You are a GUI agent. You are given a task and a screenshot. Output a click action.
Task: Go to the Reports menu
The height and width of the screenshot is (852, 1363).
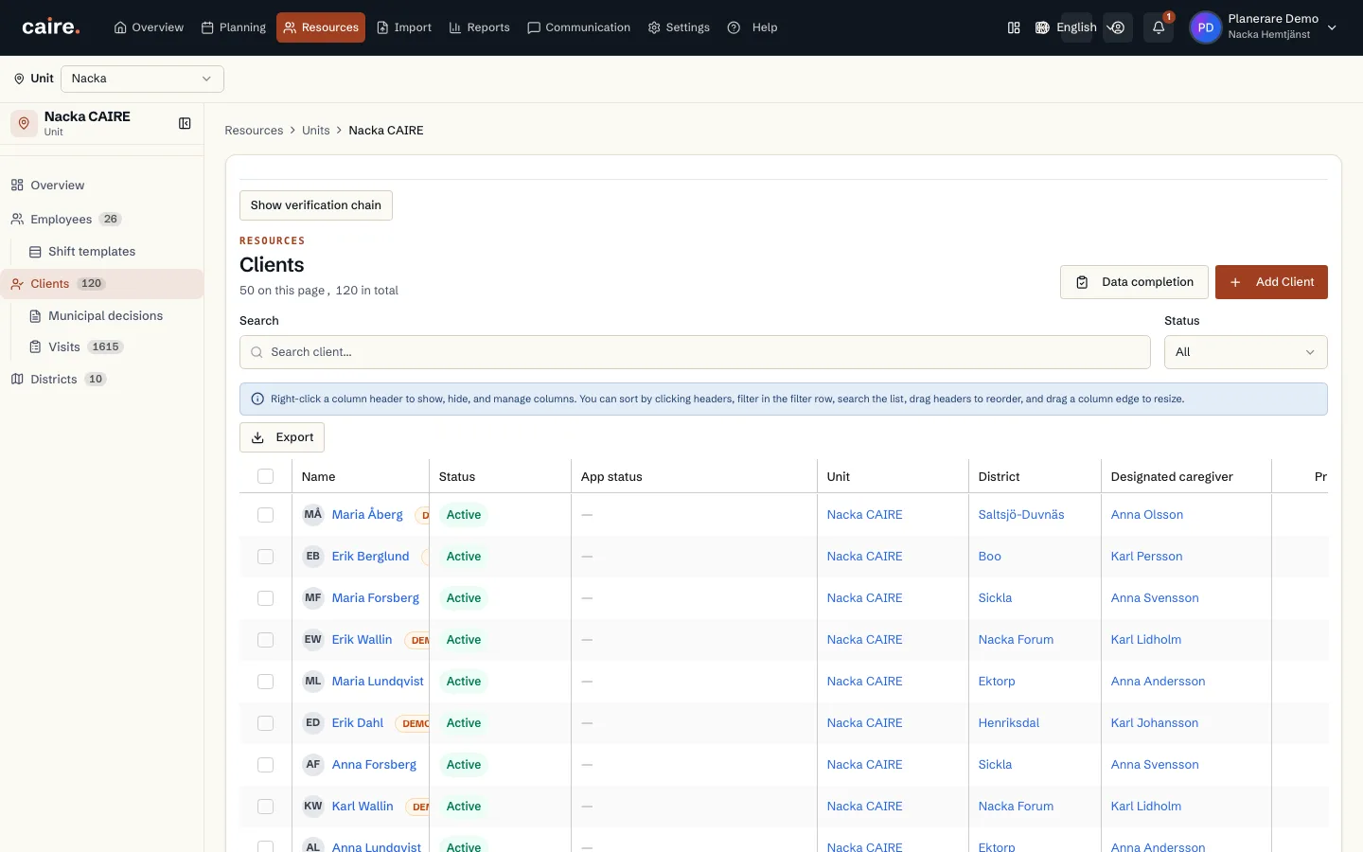pyautogui.click(x=480, y=27)
